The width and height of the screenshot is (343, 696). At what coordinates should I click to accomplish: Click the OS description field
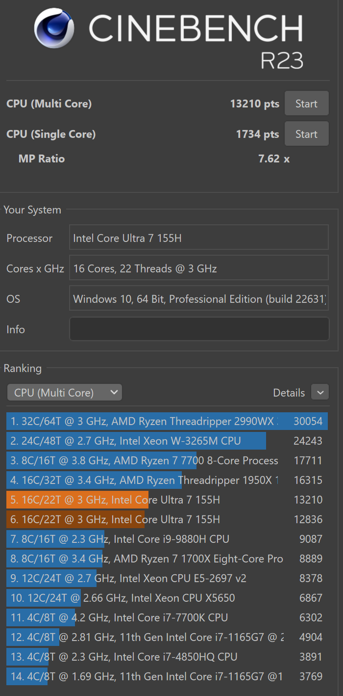pos(199,299)
